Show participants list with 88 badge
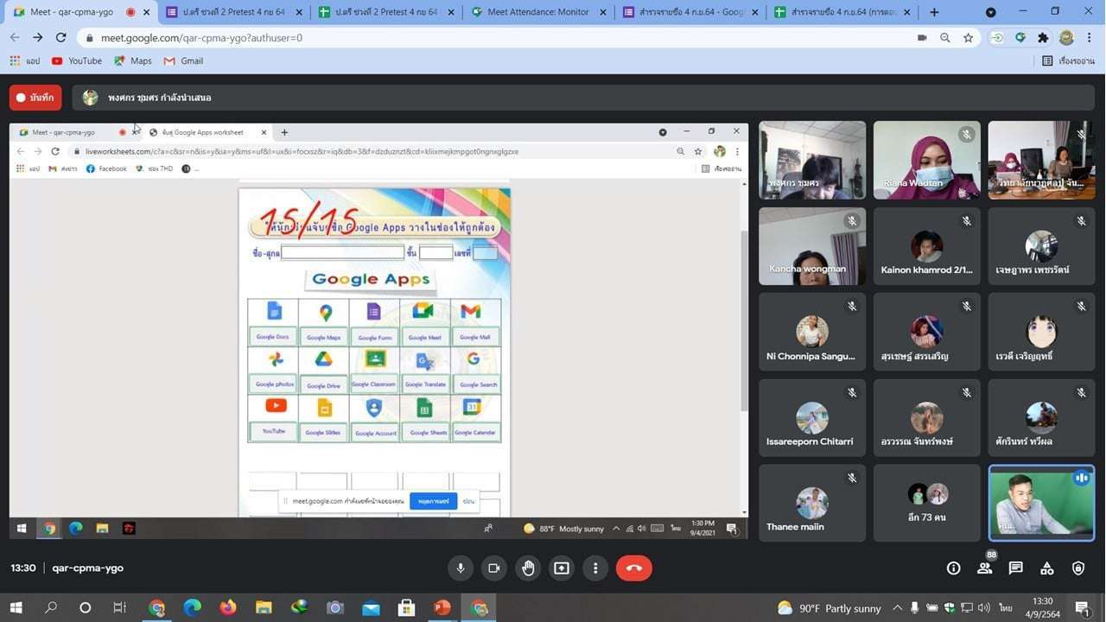The image size is (1106, 622). 984,568
